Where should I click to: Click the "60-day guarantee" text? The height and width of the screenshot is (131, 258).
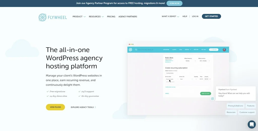coord(90,96)
